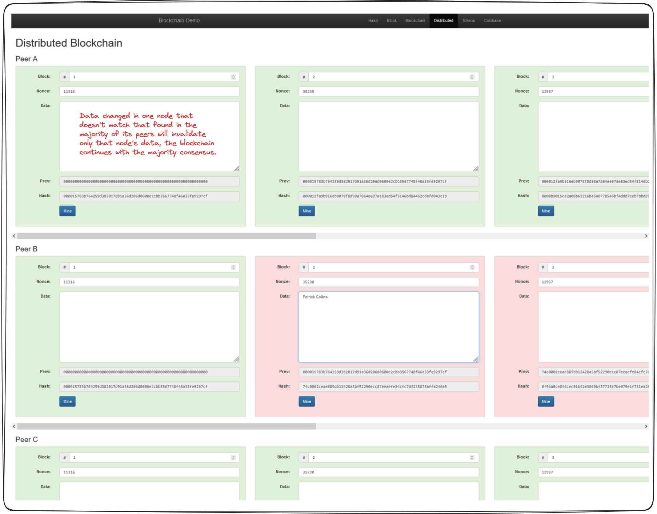Viewport: 657px width, 514px height.
Task: Mine Peer A block 1
Action: pyautogui.click(x=67, y=211)
